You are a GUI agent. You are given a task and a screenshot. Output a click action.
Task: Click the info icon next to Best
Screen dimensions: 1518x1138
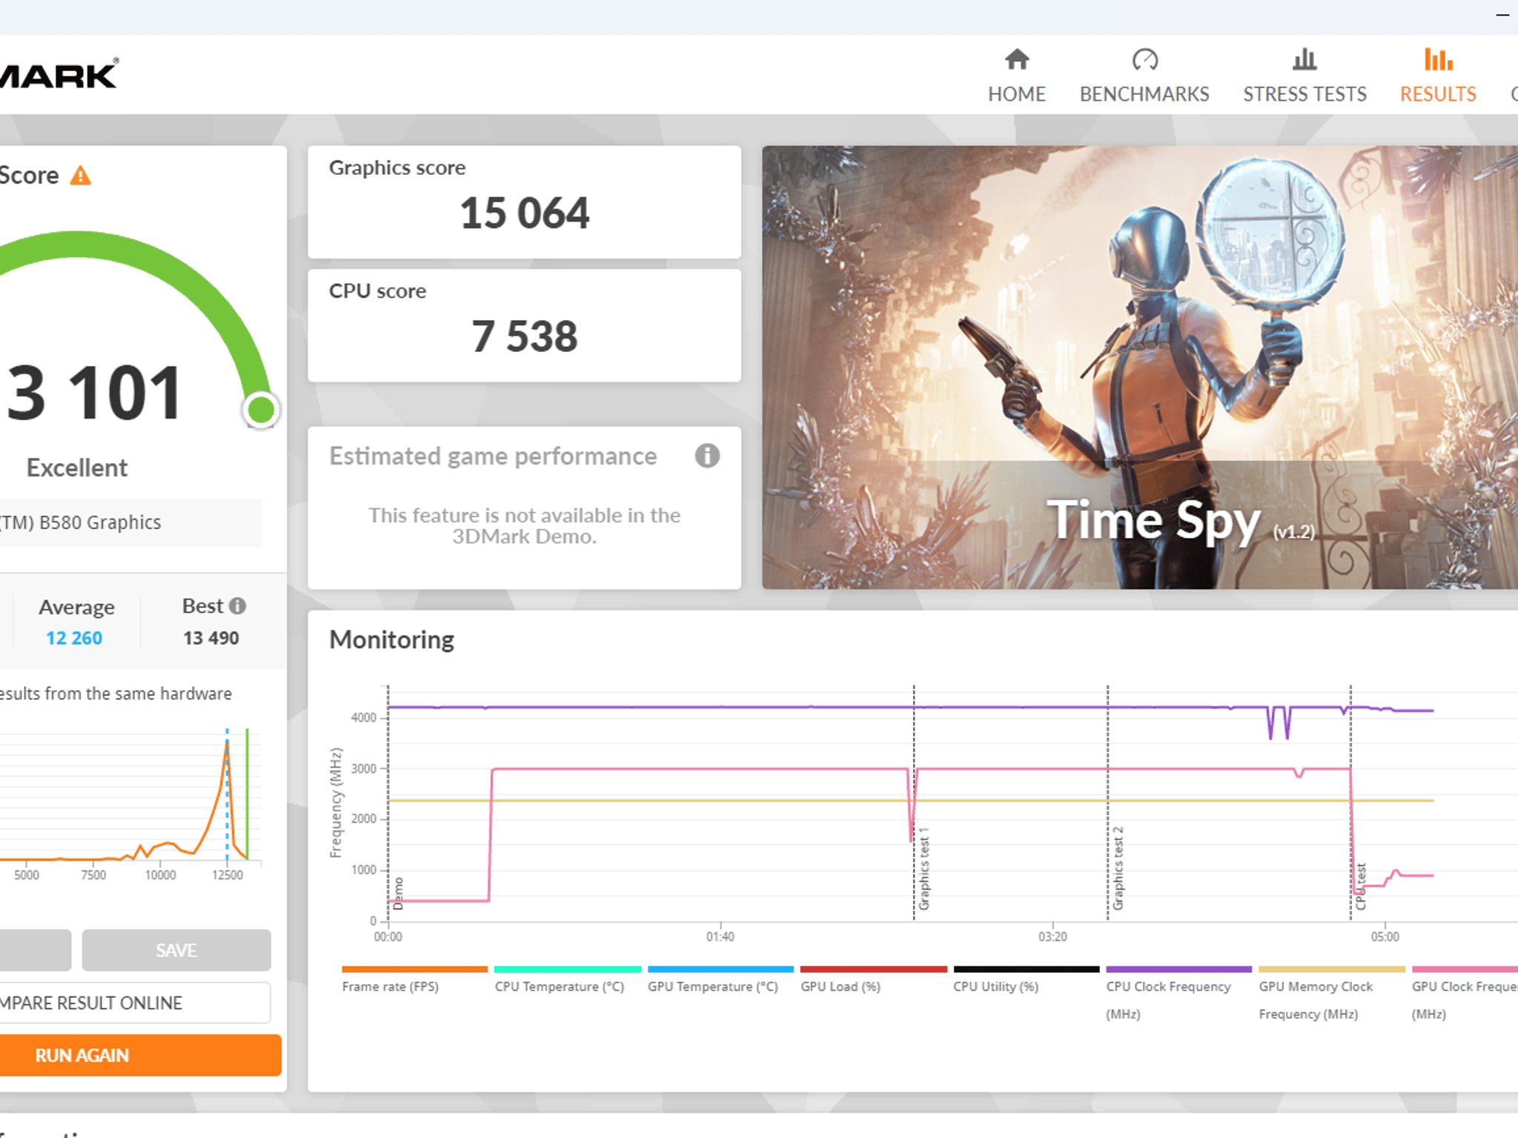pyautogui.click(x=237, y=606)
